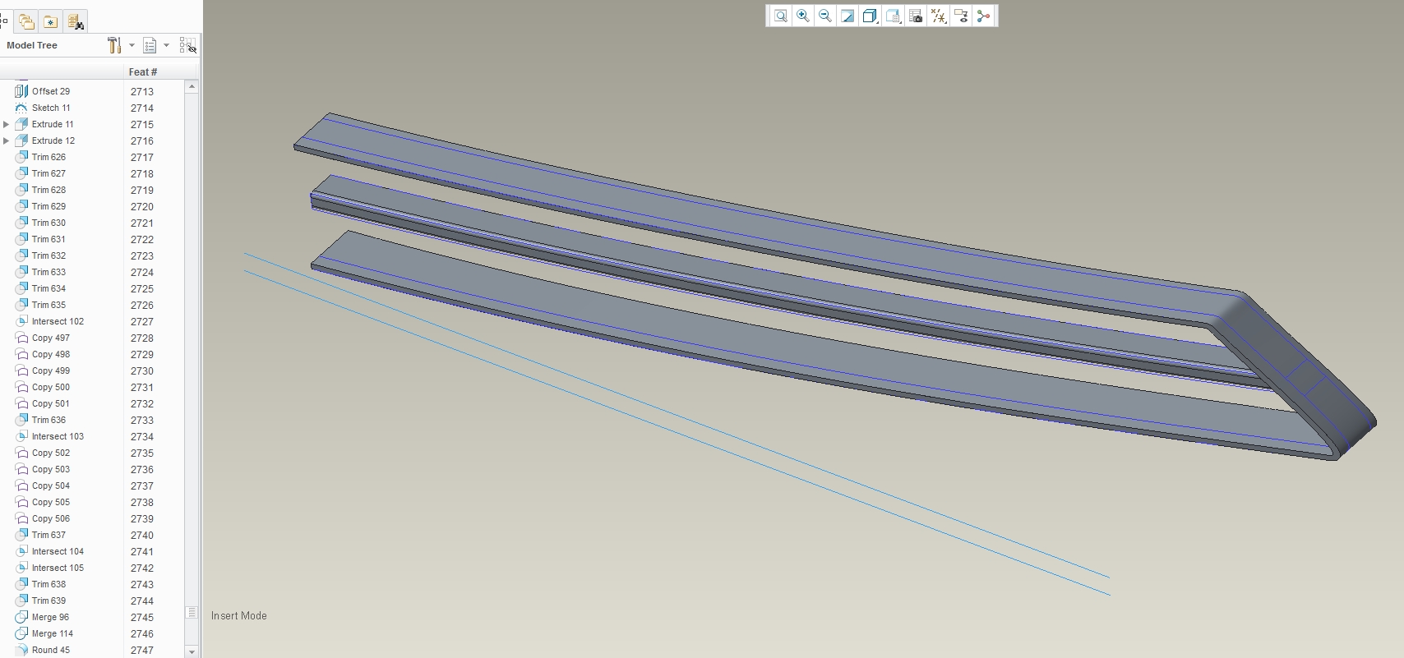Image resolution: width=1404 pixels, height=658 pixels.
Task: Expand the Extrude 11 feature
Action: point(7,124)
